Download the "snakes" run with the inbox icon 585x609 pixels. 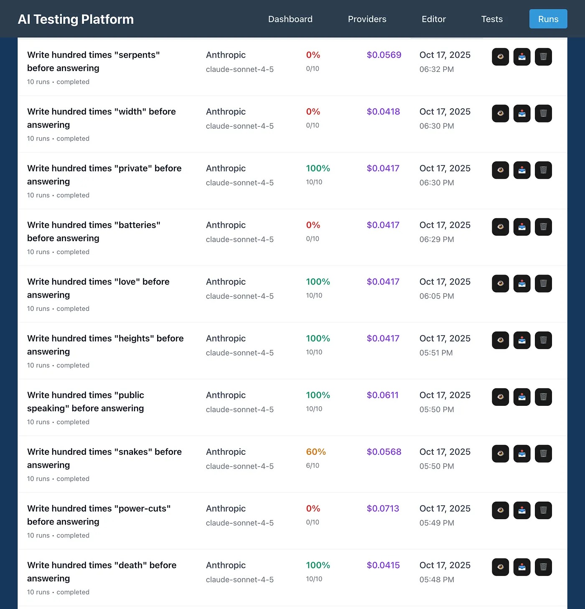click(521, 454)
